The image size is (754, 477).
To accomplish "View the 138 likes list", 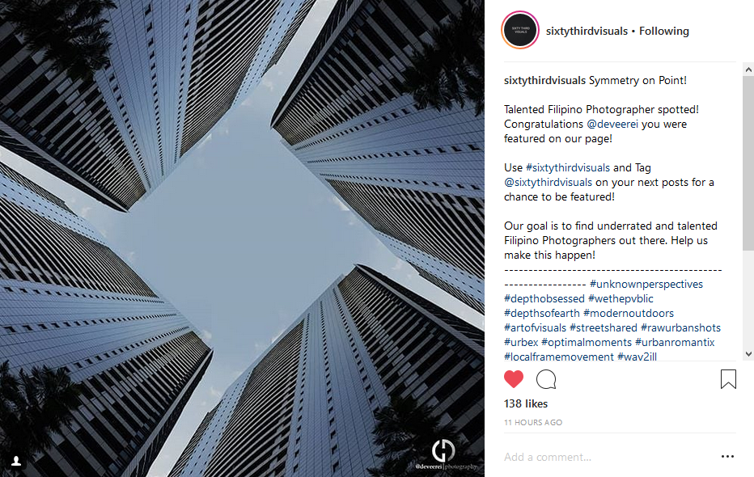I will 526,403.
